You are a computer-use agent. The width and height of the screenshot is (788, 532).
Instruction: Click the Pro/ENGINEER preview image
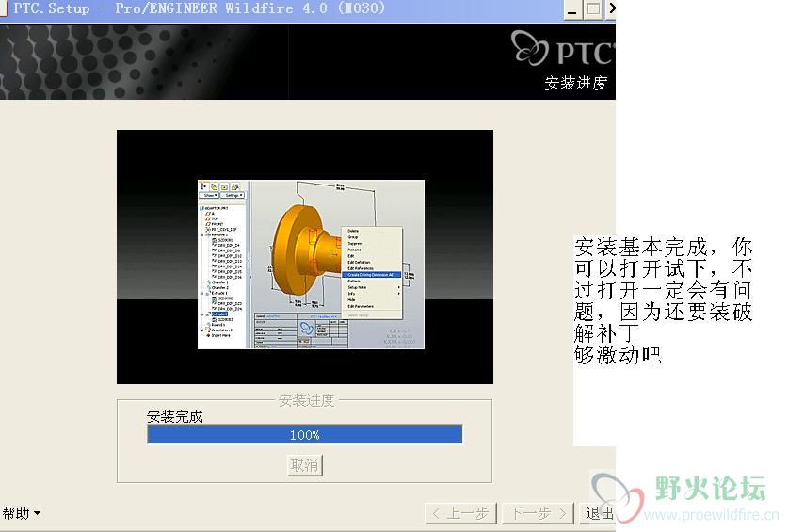click(311, 265)
